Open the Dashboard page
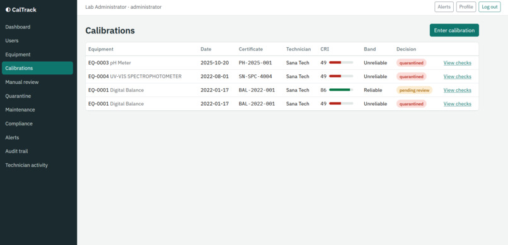This screenshot has width=508, height=245. point(18,27)
